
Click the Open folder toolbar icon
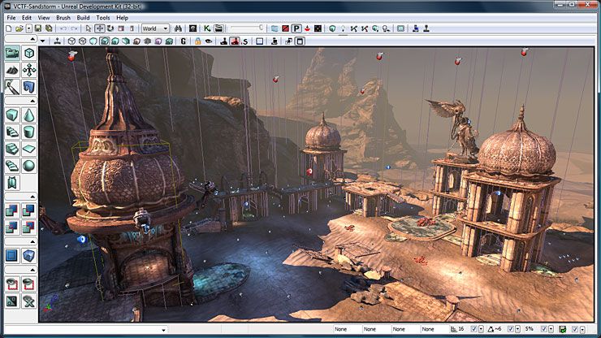pyautogui.click(x=19, y=28)
